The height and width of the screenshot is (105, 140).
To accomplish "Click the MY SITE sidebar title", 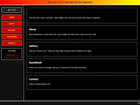I will (12, 10).
